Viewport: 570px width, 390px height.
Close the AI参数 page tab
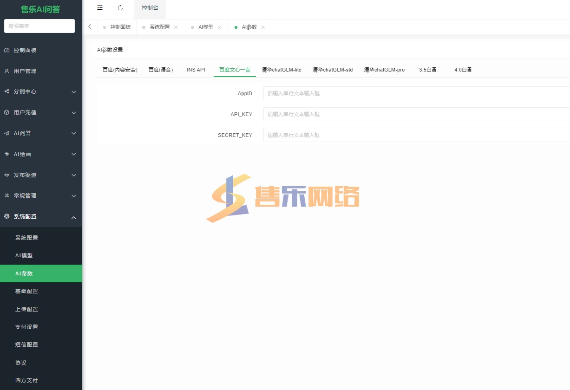[x=263, y=27]
